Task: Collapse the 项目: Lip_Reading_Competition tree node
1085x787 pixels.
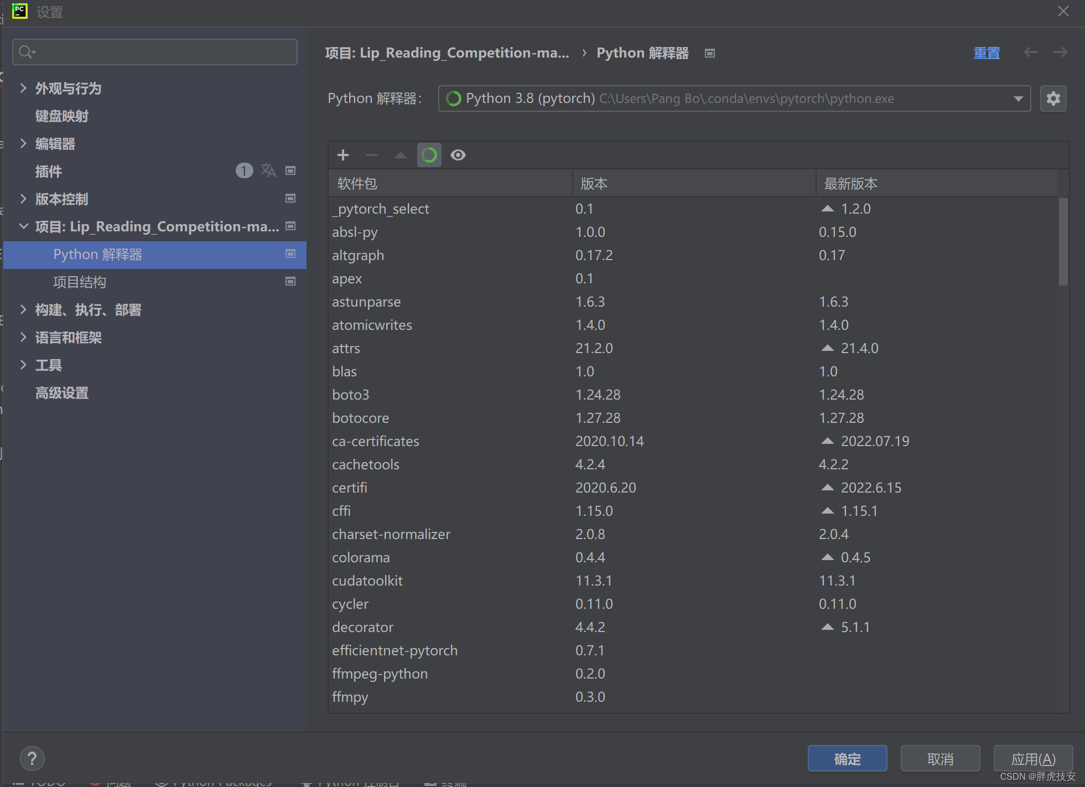Action: [x=23, y=226]
